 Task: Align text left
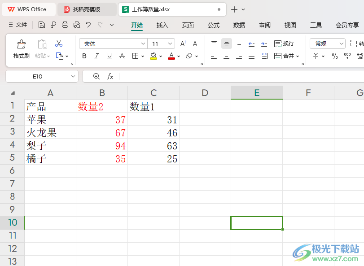[214, 56]
